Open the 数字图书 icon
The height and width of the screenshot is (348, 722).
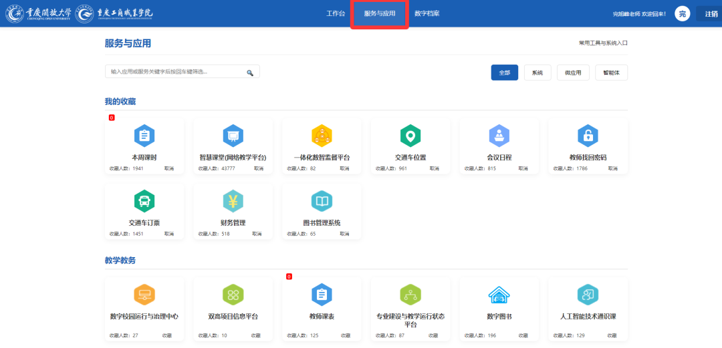tap(499, 295)
